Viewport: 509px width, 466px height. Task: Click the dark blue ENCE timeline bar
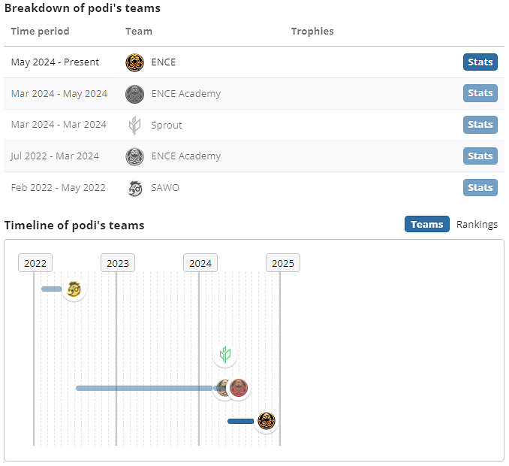(240, 421)
